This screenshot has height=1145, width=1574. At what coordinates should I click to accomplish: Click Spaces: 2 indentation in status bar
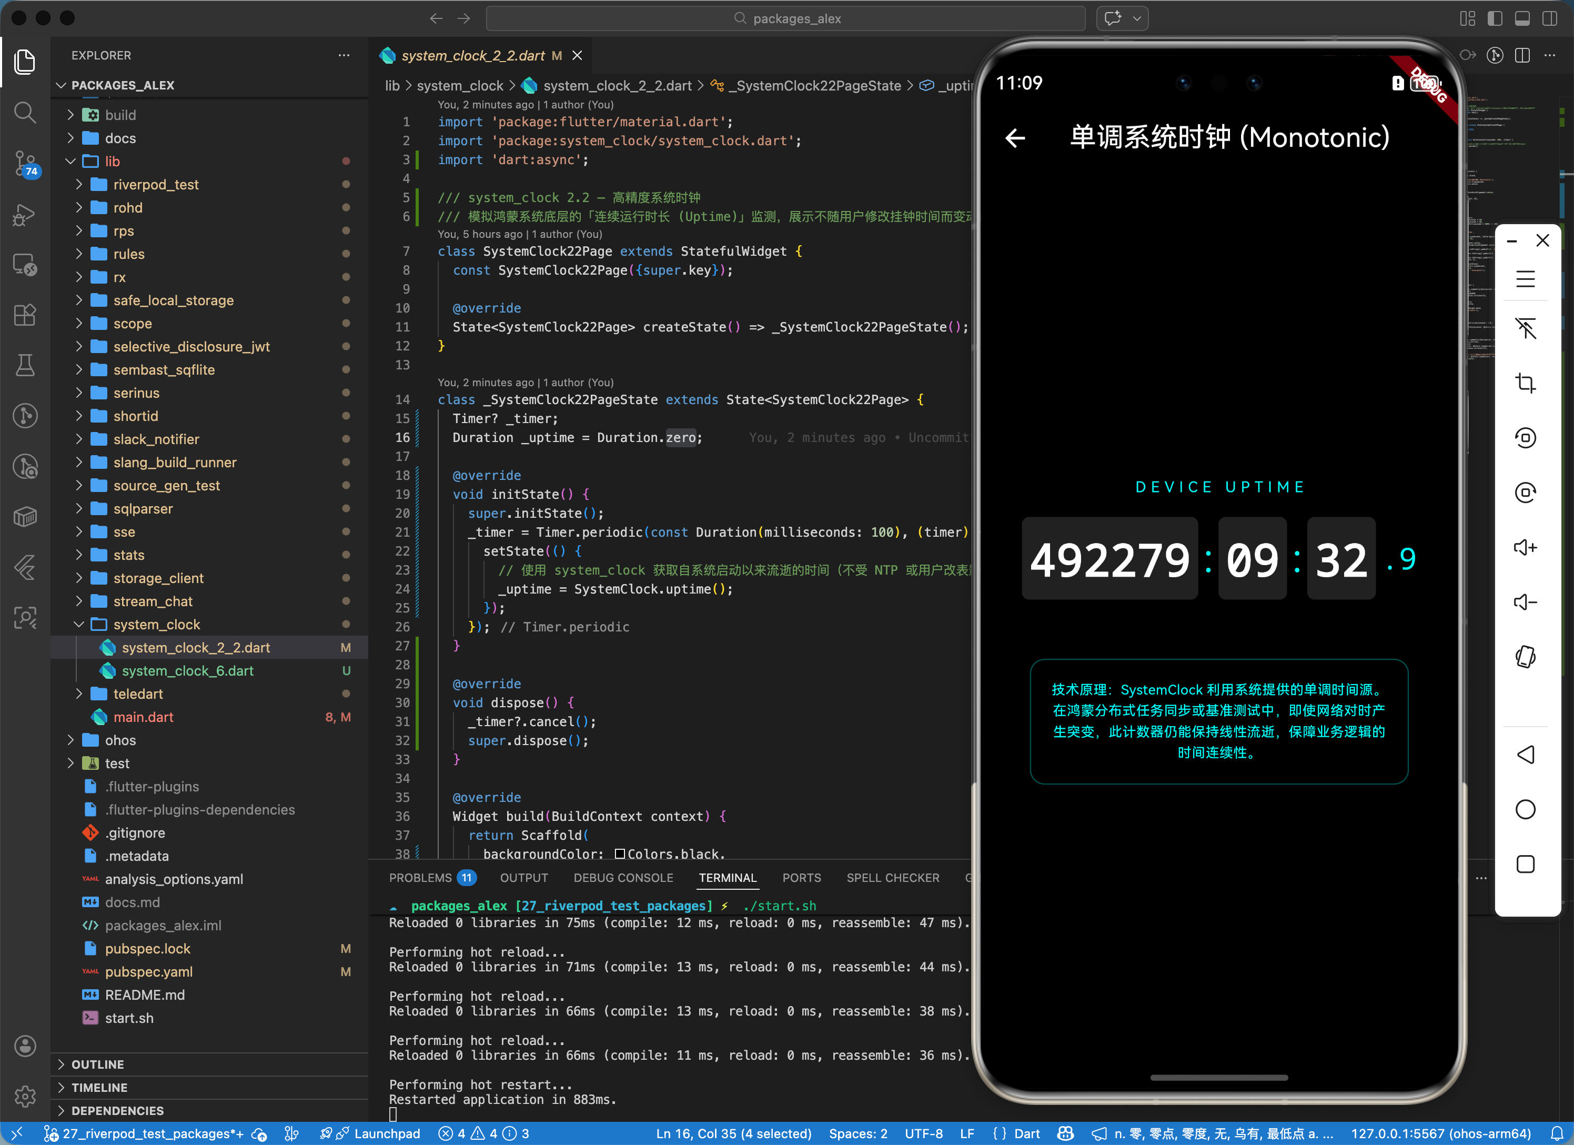[x=858, y=1134]
